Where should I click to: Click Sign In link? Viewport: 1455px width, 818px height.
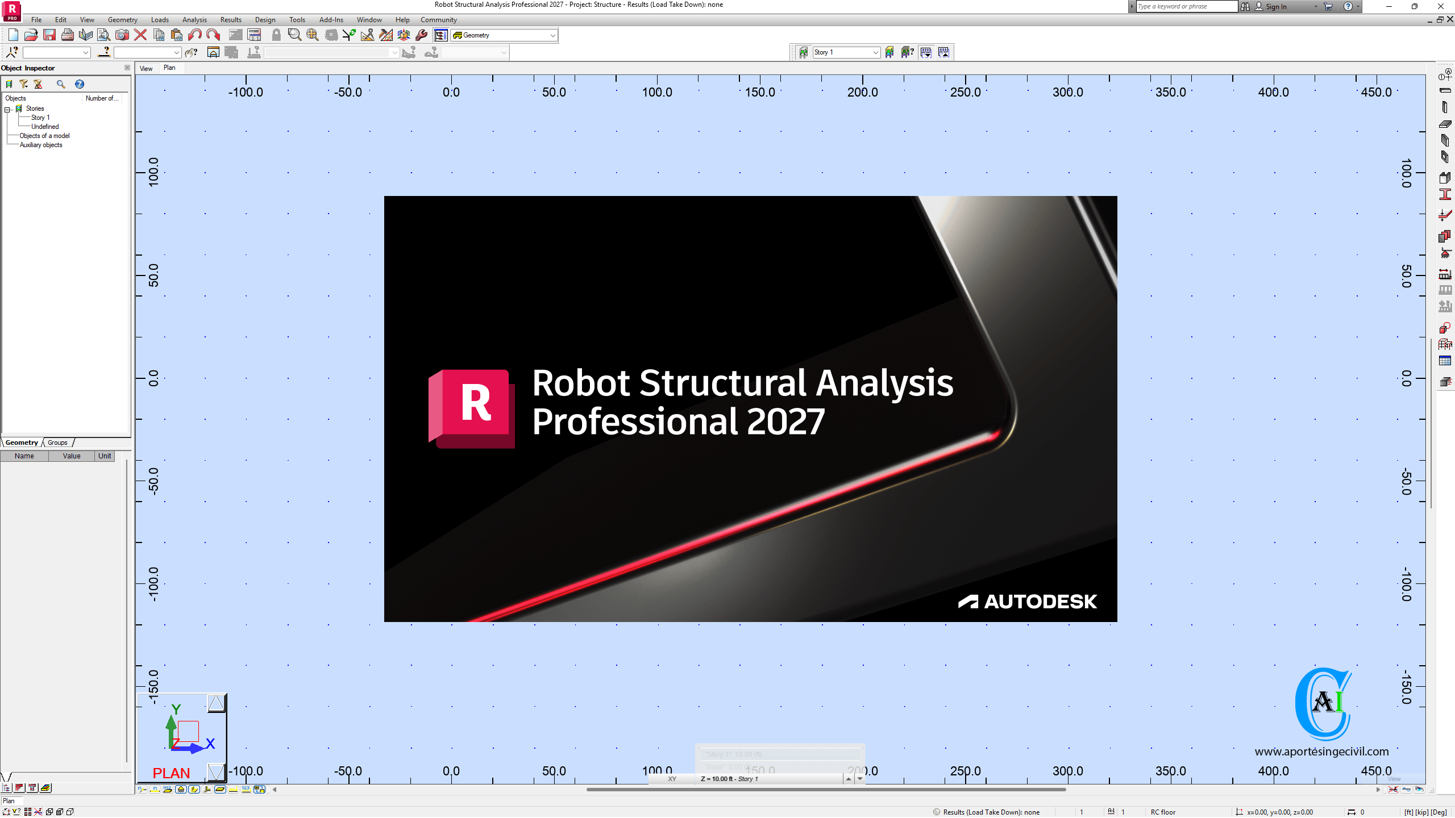1276,7
